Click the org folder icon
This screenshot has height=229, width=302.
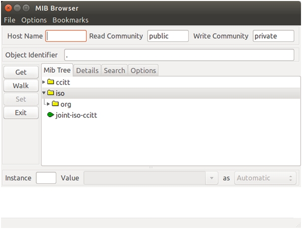(x=55, y=104)
